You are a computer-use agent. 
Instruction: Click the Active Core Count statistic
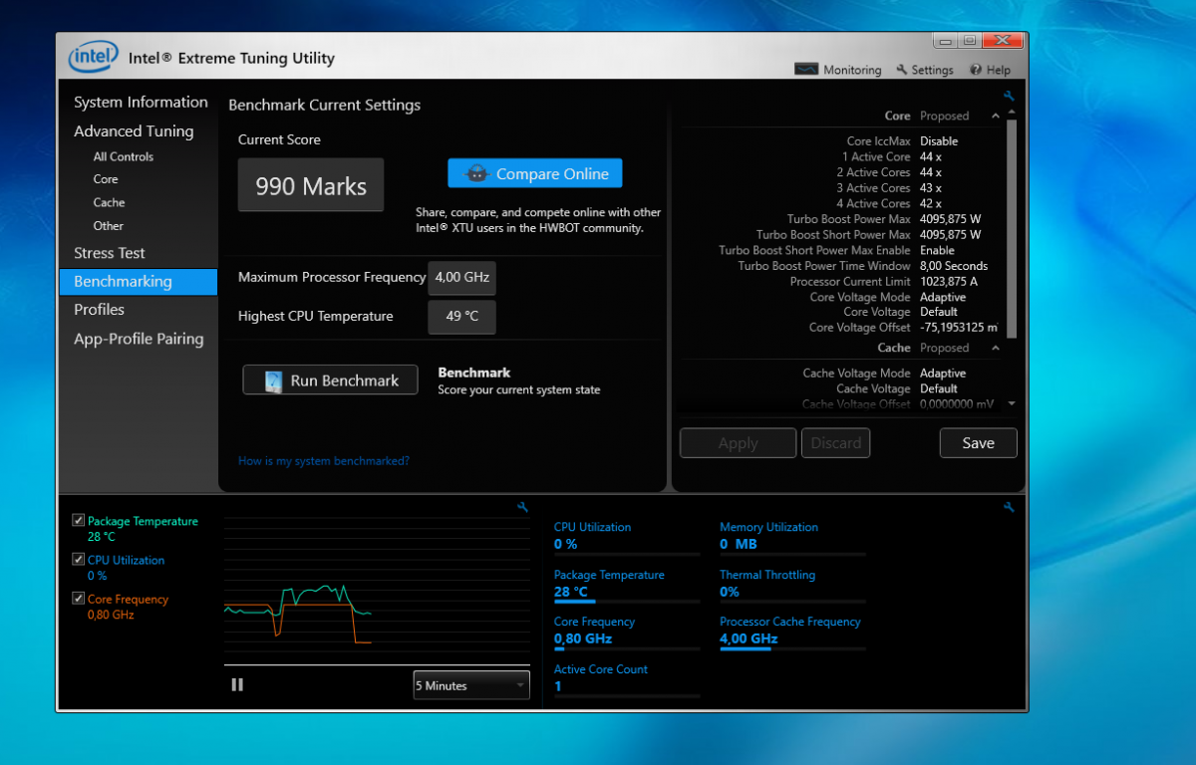point(627,678)
